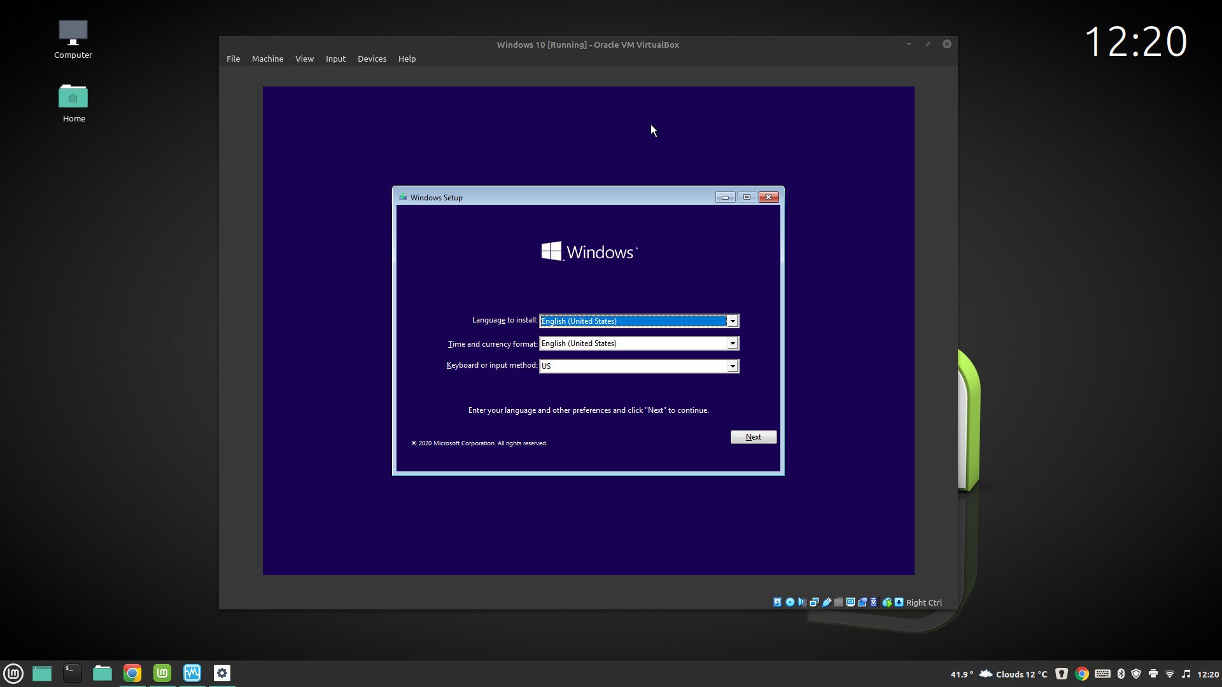Open the Devices menu
The width and height of the screenshot is (1222, 687).
[x=372, y=59]
